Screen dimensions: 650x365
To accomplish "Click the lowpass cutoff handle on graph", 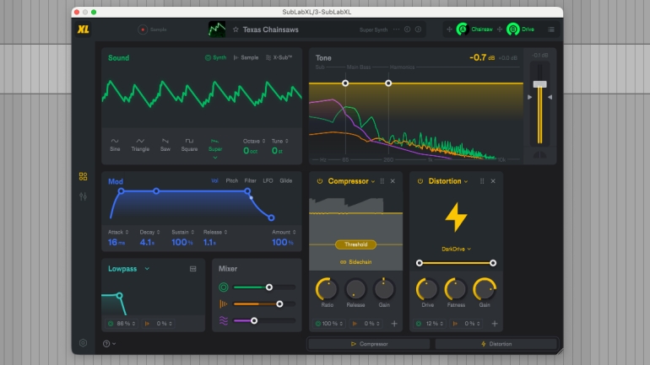I will [x=119, y=296].
